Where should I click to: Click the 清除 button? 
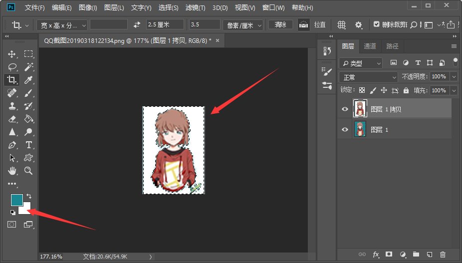click(280, 25)
